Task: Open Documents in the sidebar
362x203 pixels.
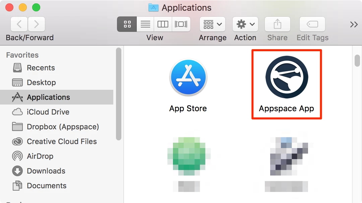Action: (x=57, y=186)
